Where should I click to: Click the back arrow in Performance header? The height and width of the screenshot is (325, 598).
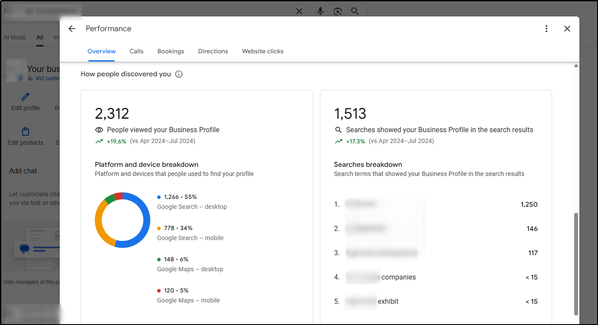click(71, 29)
